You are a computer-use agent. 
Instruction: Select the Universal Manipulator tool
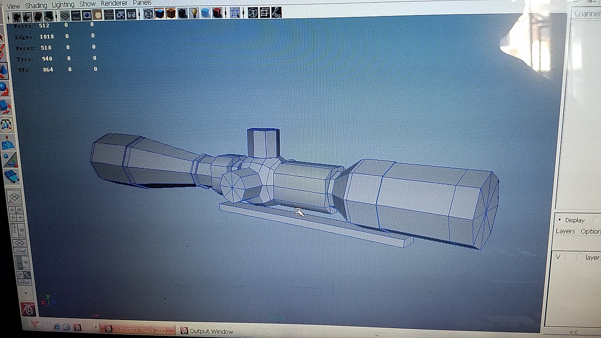pyautogui.click(x=7, y=124)
